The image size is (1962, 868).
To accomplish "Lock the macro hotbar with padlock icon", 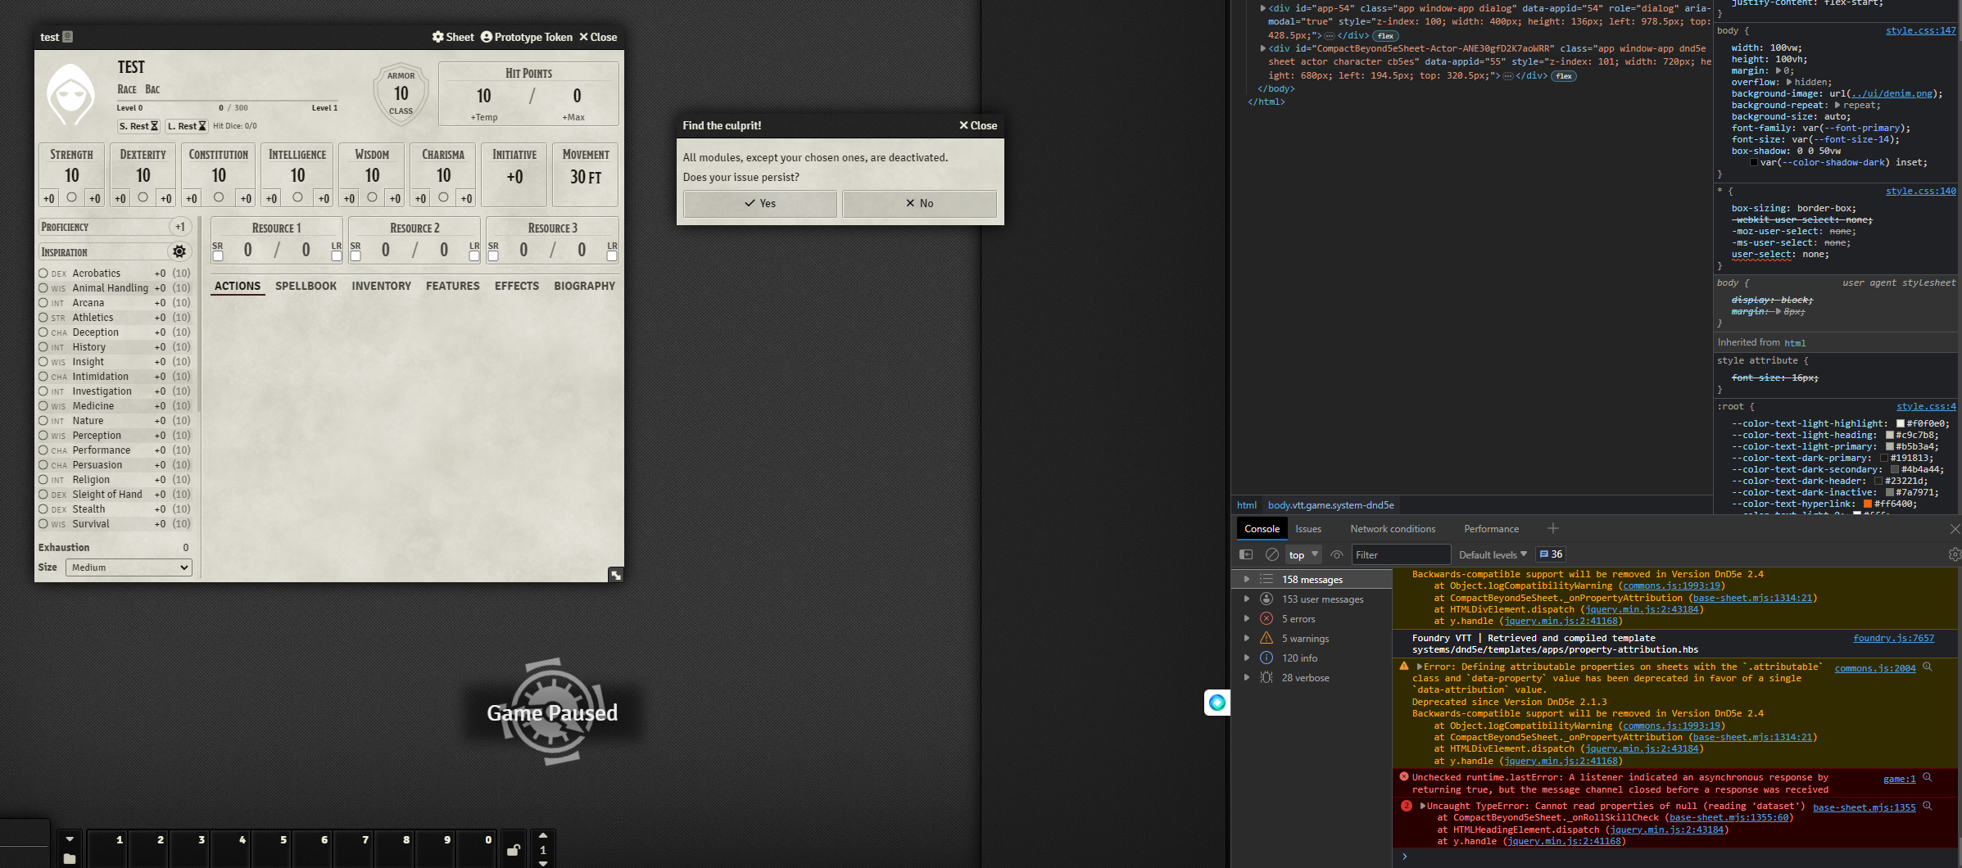I will [x=514, y=849].
